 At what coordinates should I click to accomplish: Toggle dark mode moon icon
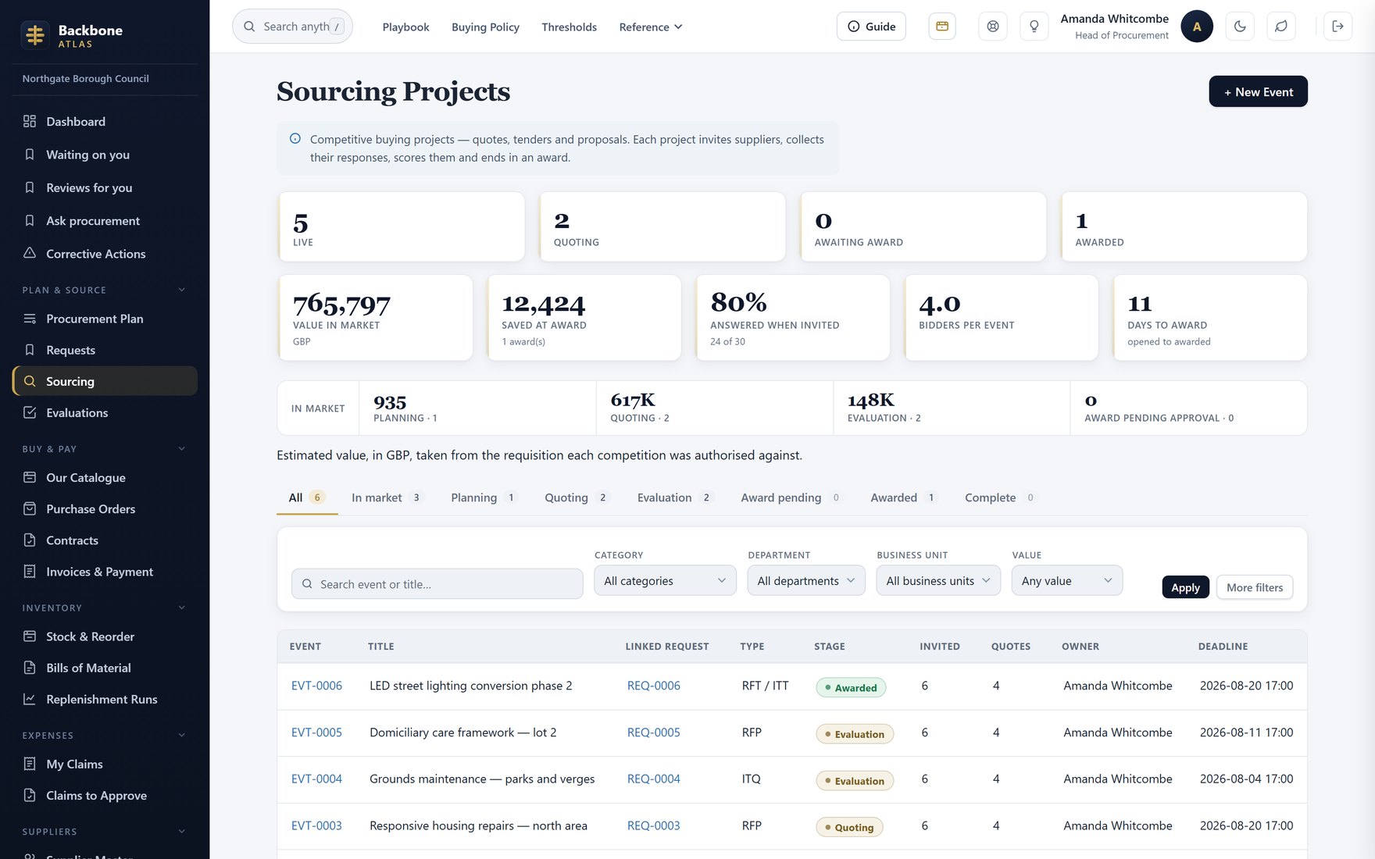click(x=1240, y=27)
